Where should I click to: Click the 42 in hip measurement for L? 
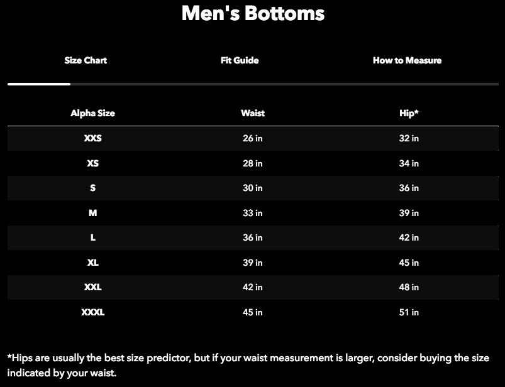point(409,237)
